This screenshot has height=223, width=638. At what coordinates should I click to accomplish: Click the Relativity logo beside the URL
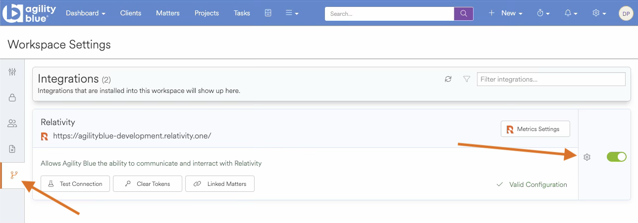pos(45,136)
